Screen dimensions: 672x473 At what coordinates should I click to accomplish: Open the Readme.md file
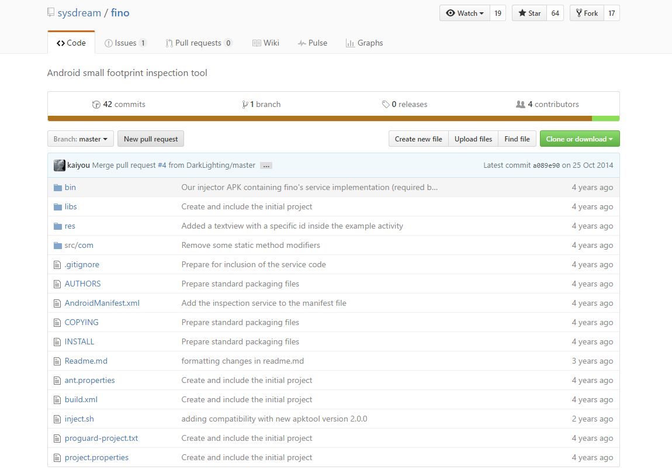(86, 361)
